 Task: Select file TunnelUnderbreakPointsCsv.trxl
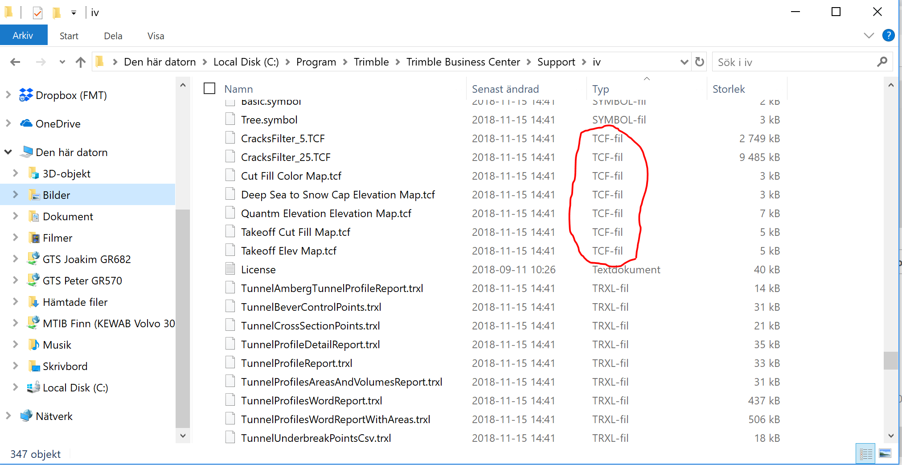316,438
